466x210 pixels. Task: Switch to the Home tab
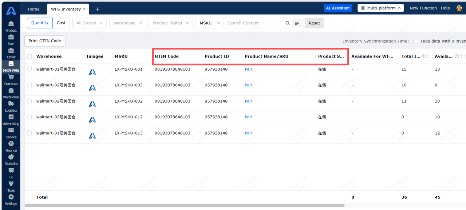point(34,9)
